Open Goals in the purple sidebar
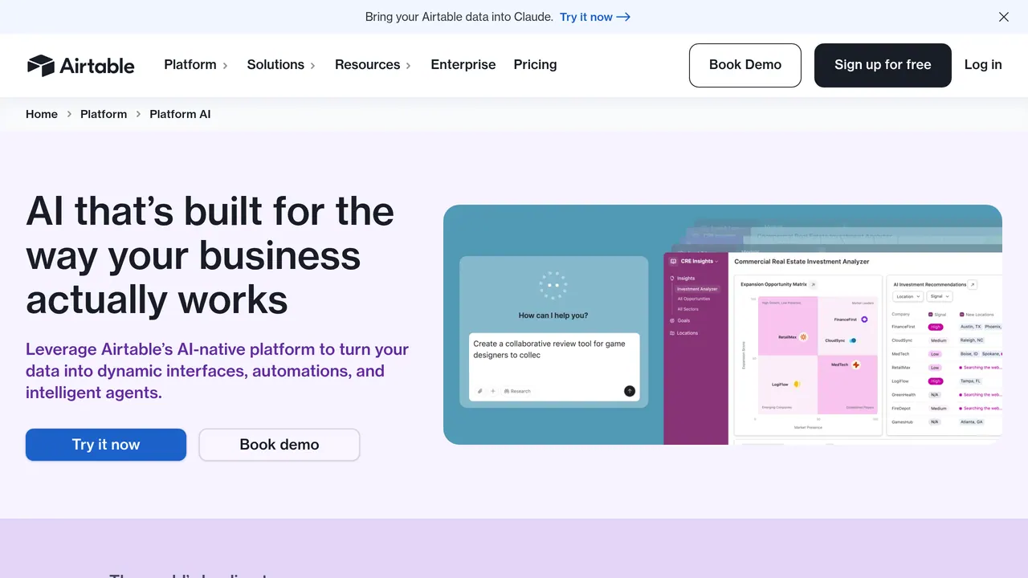The height and width of the screenshot is (578, 1028). [x=679, y=320]
